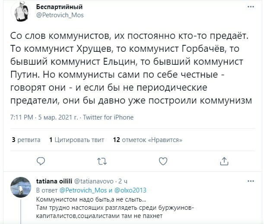The image size is (264, 224).
Task: View the 1 Цитировать твит list
Action: (76, 140)
